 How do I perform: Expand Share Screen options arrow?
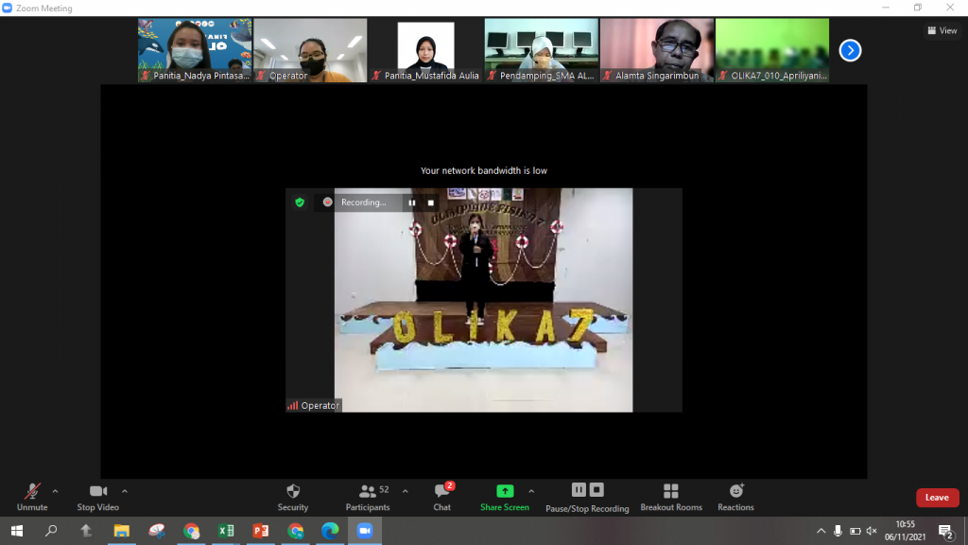coord(531,491)
